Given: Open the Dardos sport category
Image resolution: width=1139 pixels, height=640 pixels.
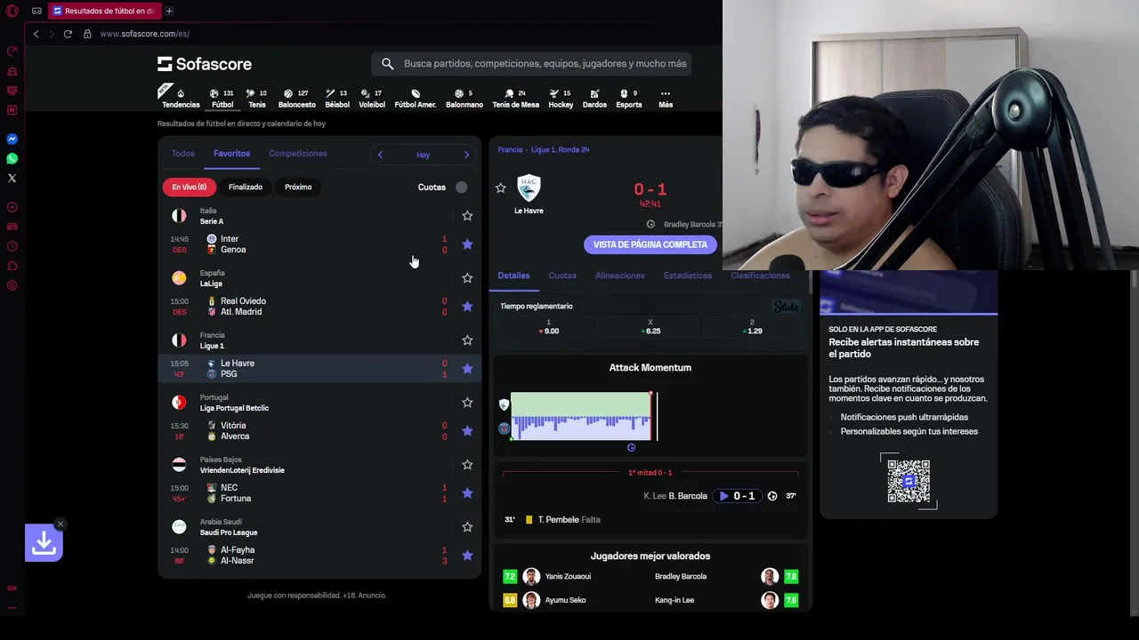Looking at the screenshot, I should tap(594, 98).
